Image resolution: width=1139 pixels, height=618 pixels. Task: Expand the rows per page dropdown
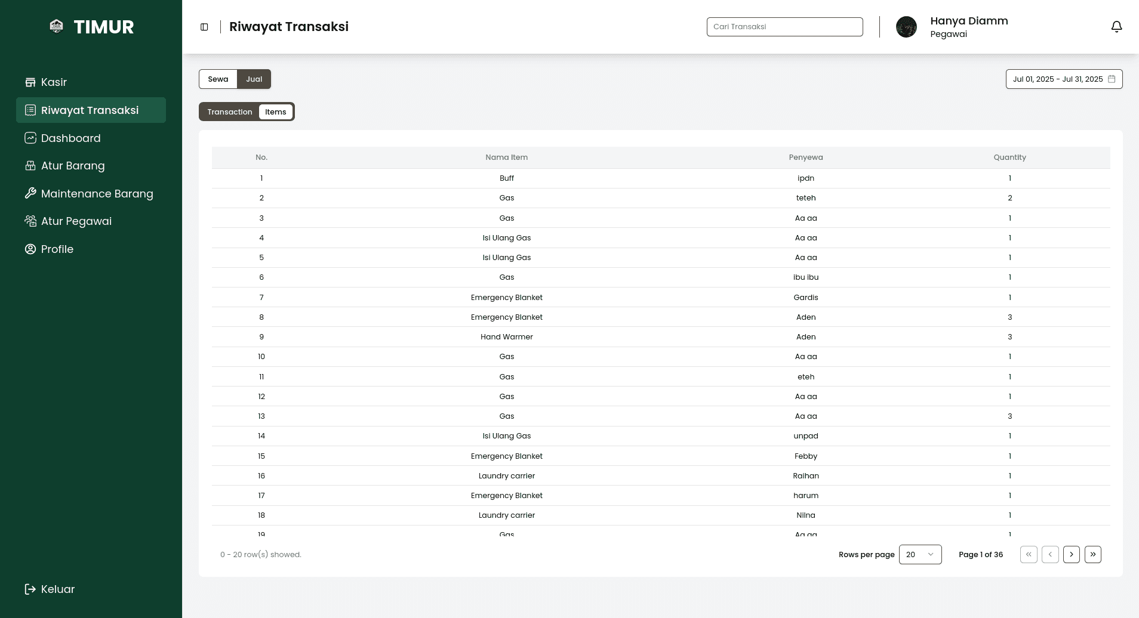point(920,554)
